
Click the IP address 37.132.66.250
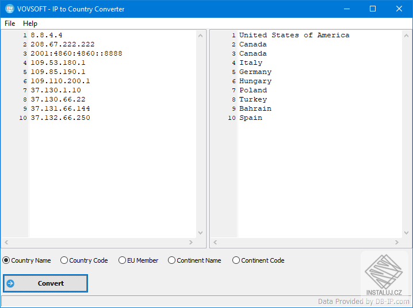click(x=60, y=118)
